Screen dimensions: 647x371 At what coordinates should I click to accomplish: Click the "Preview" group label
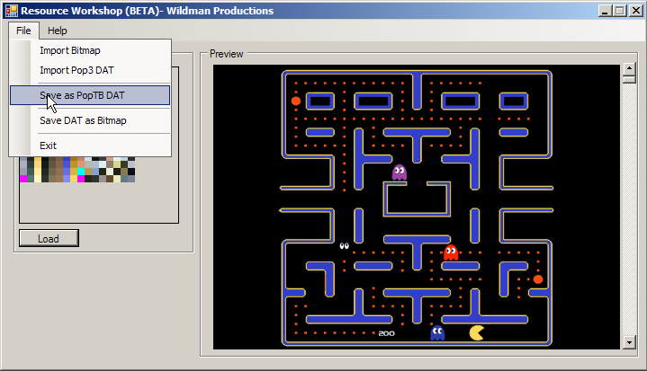click(226, 54)
